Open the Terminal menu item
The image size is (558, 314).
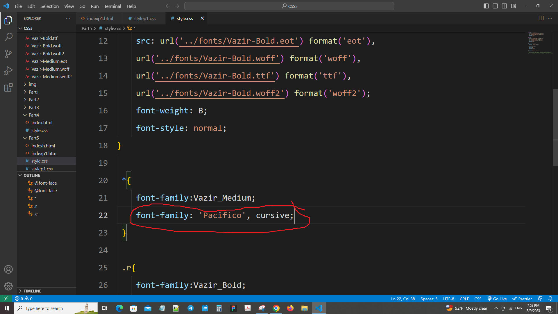tap(112, 6)
